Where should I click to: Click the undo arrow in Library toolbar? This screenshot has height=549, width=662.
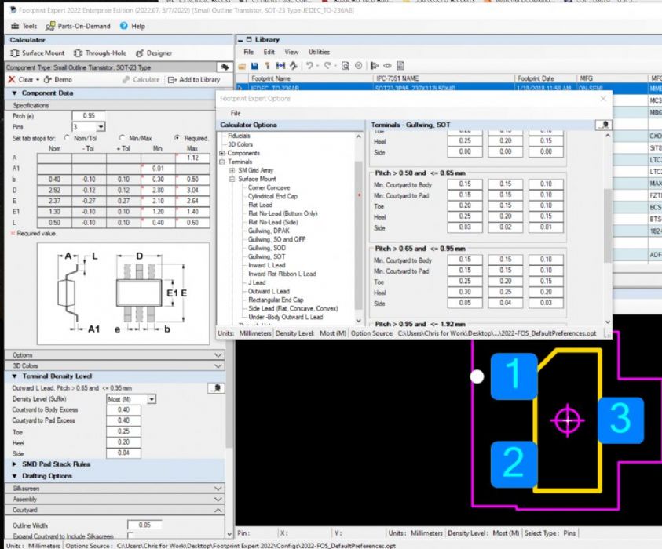(310, 66)
